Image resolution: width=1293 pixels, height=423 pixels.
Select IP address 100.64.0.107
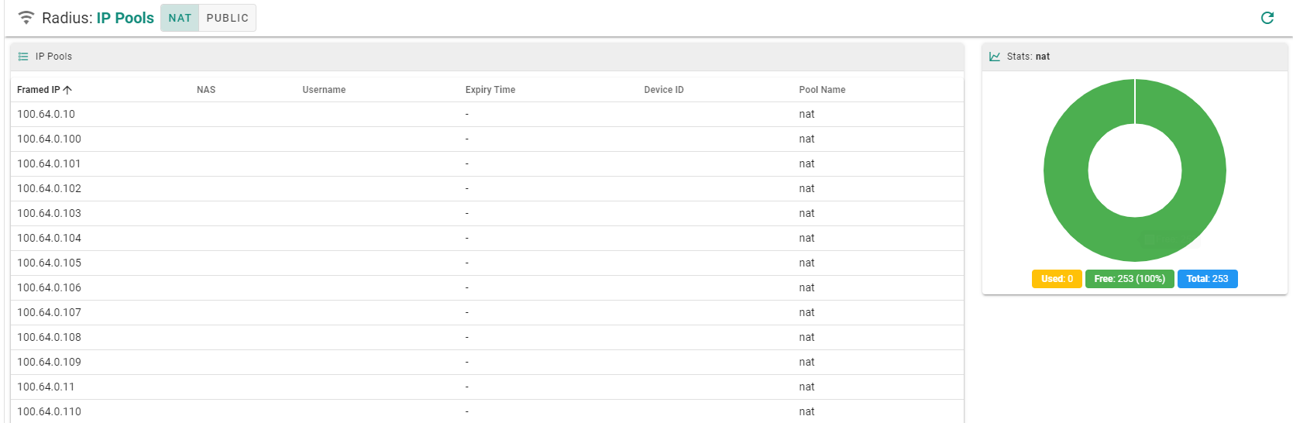49,312
